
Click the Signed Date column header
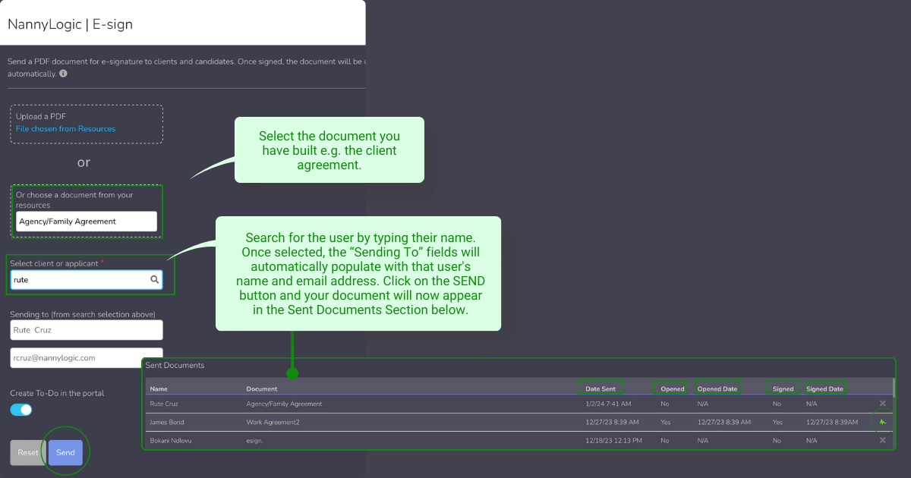click(824, 388)
